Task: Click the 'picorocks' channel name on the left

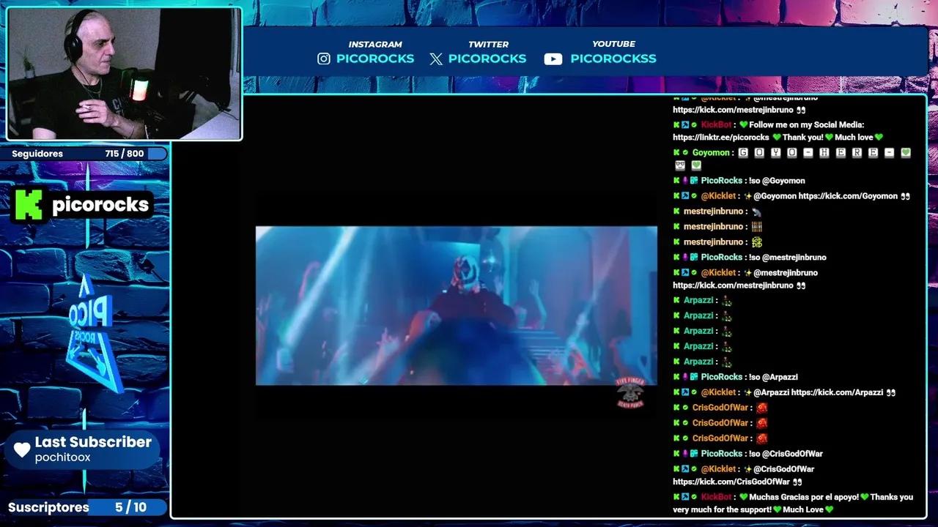Action: click(x=100, y=205)
